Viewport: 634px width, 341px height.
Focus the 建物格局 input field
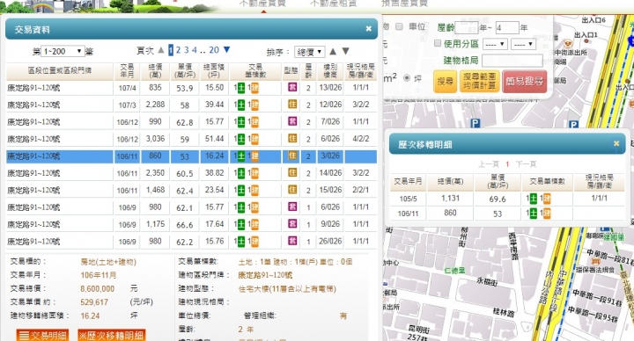(512, 61)
